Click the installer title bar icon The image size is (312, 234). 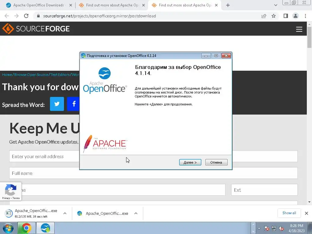point(83,56)
